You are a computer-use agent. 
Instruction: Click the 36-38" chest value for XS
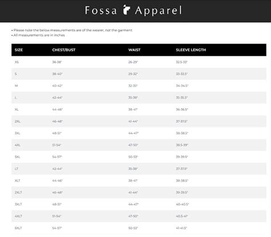click(57, 62)
